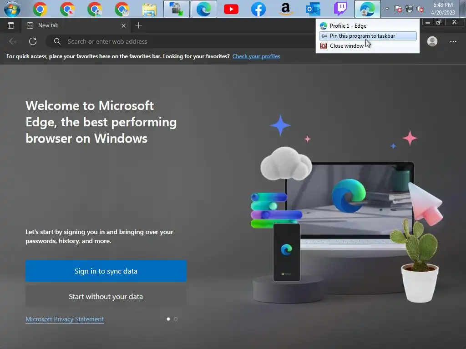Select the Edge Profile 1 taskbar icon

tap(368, 9)
